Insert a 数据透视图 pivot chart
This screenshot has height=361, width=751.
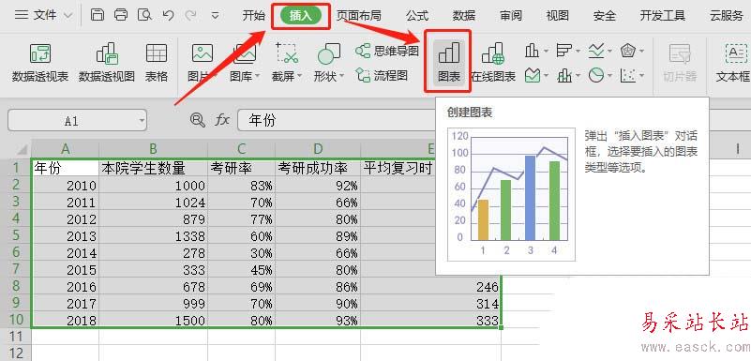click(107, 62)
